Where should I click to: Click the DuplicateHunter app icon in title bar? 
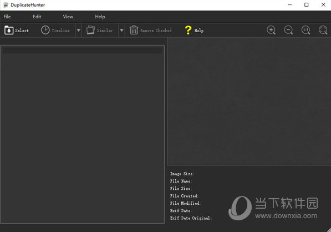pos(6,4)
